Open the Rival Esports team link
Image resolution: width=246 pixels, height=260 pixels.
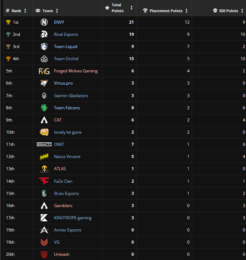66,34
